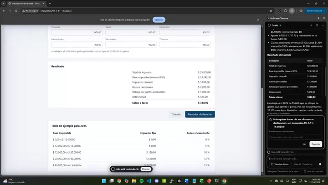328x185 pixels.
Task: Click the Calcular button
Action: pyautogui.click(x=176, y=114)
